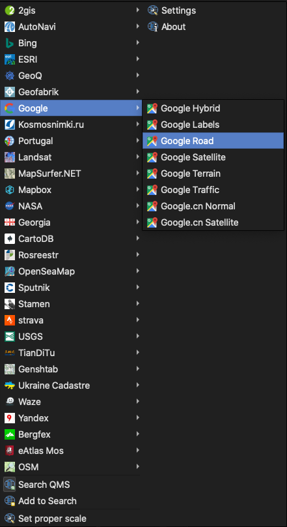Choose Google Hybrid layer
Screen dimensions: 287x527
[213, 108]
